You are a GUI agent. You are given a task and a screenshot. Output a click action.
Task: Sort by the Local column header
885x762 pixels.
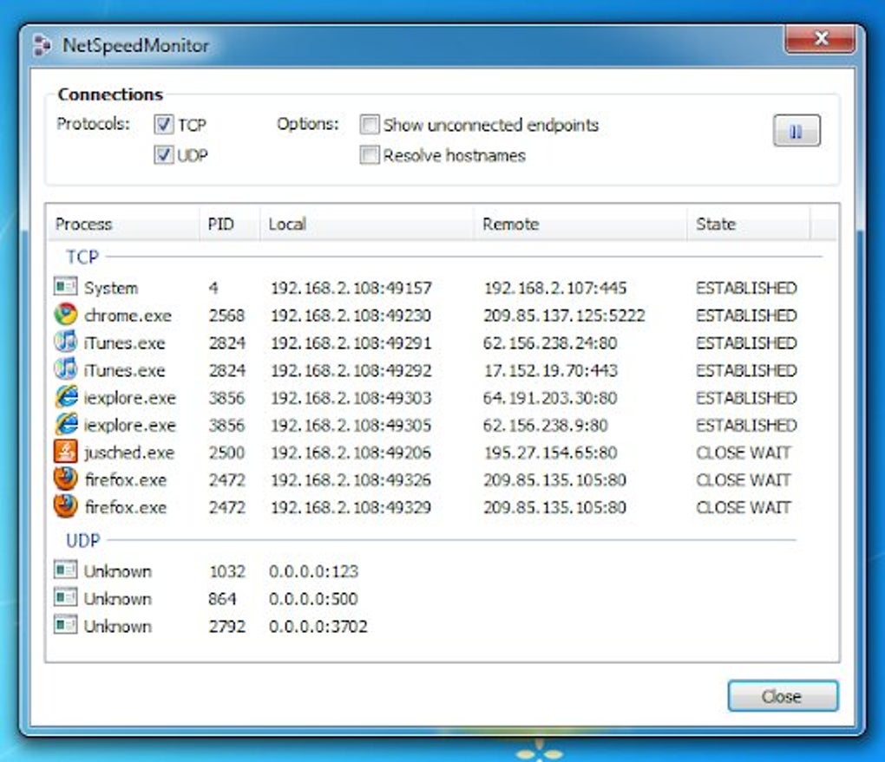pyautogui.click(x=367, y=224)
